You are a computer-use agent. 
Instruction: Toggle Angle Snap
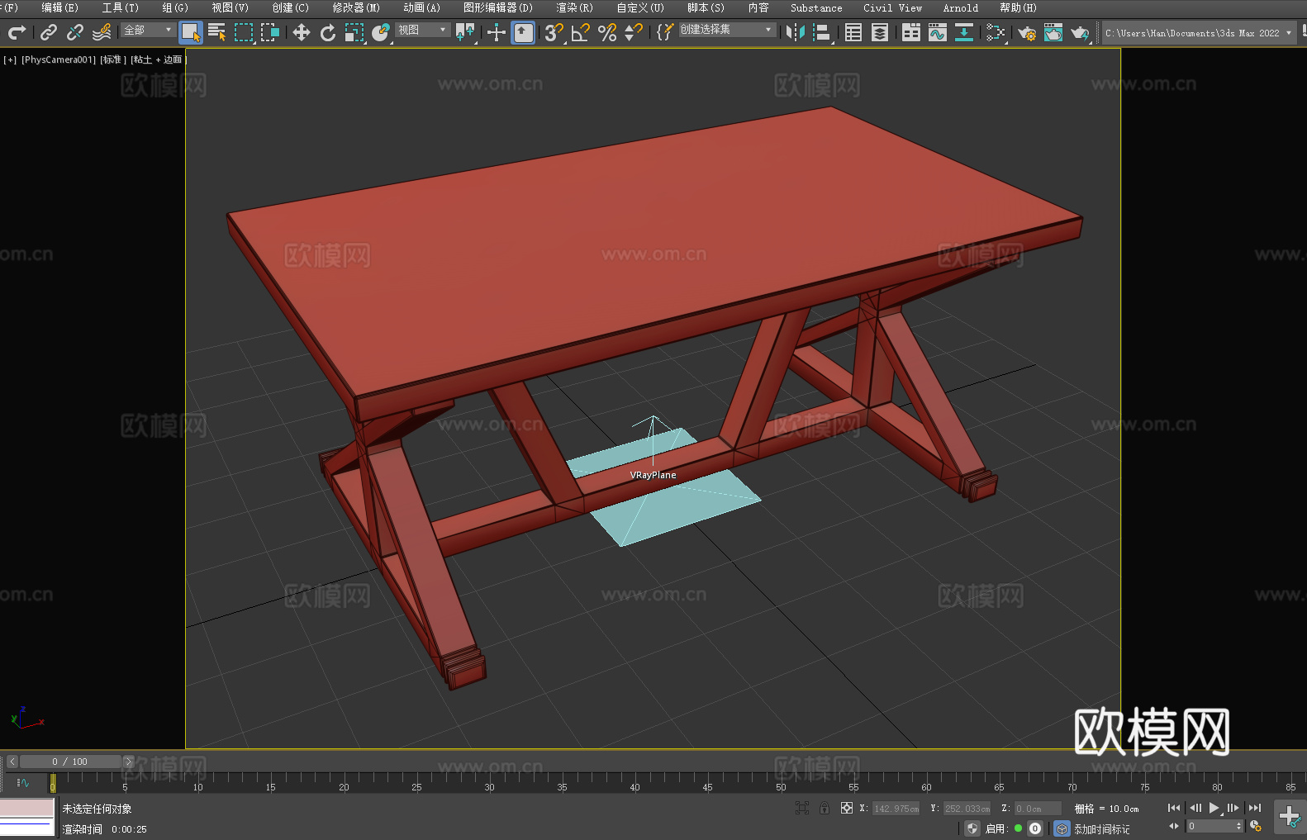581,32
